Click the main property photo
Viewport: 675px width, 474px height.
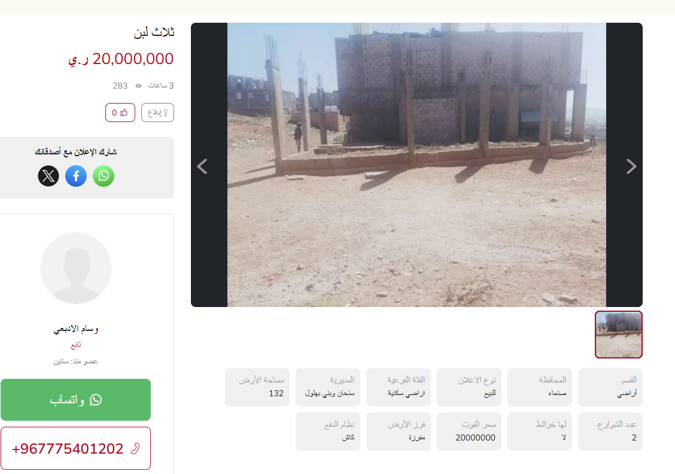[416, 165]
